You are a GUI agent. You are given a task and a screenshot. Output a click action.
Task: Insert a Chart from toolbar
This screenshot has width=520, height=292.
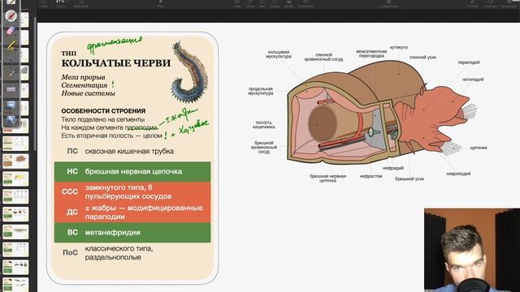click(250, 3)
